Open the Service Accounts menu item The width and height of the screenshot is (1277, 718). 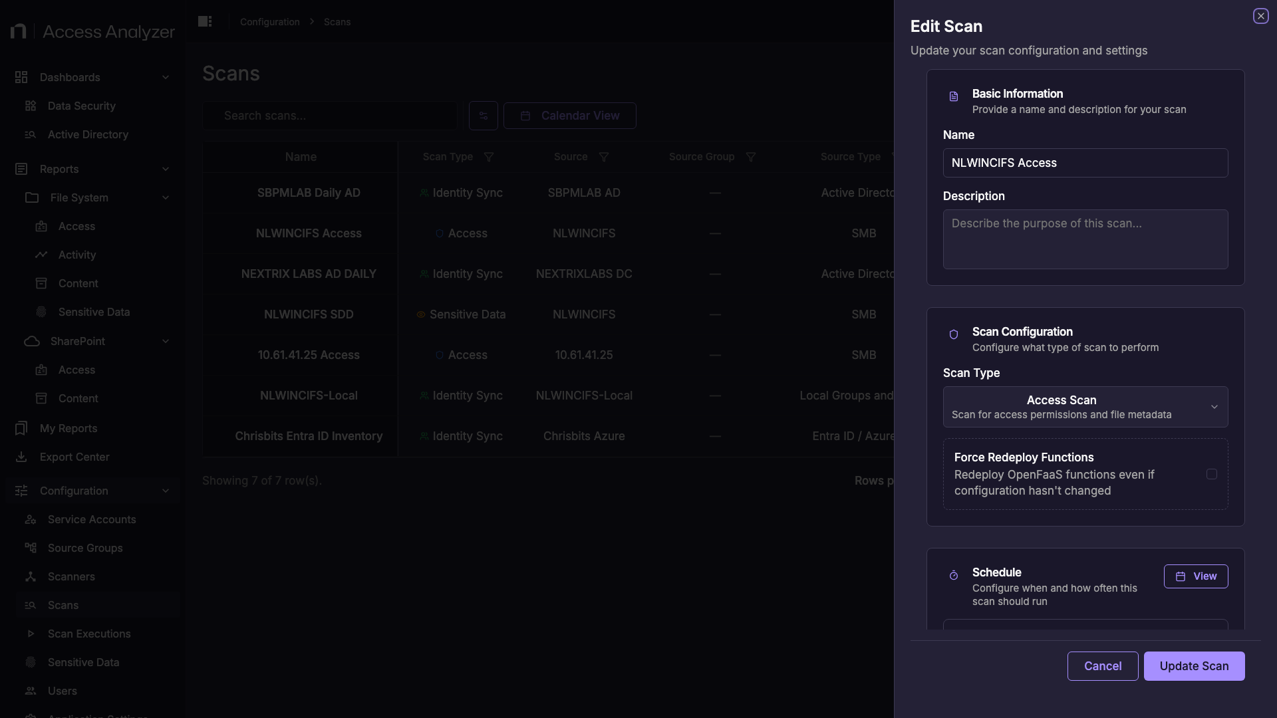(x=91, y=519)
